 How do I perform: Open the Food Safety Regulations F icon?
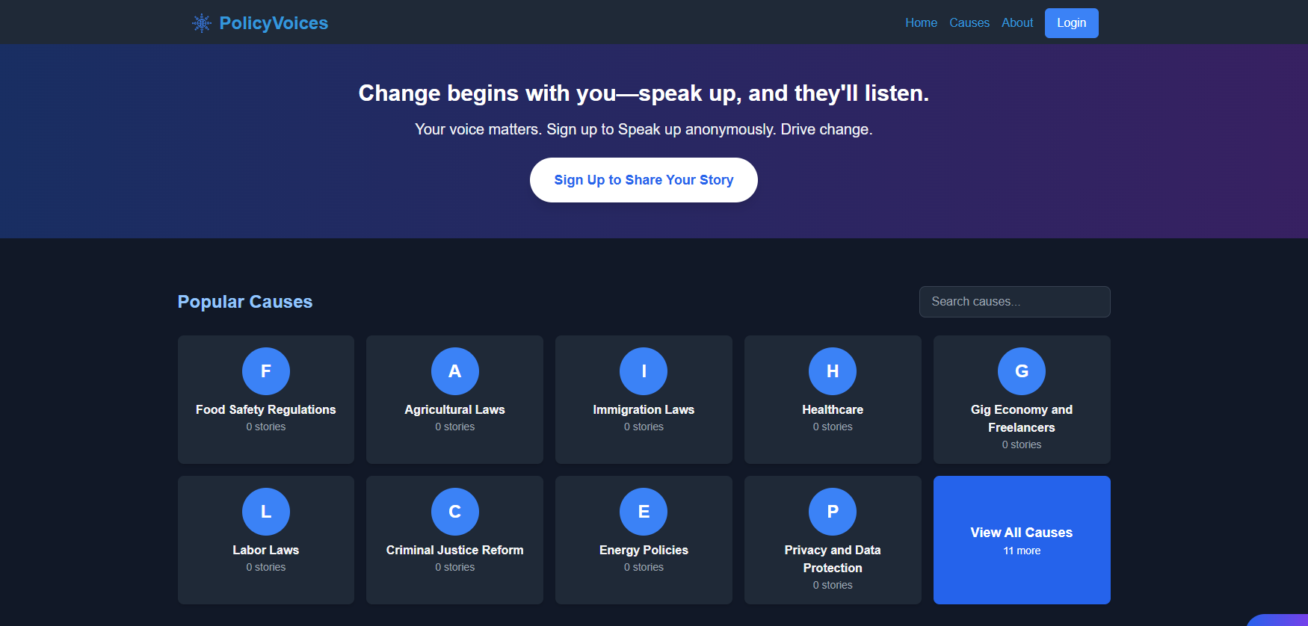(265, 371)
